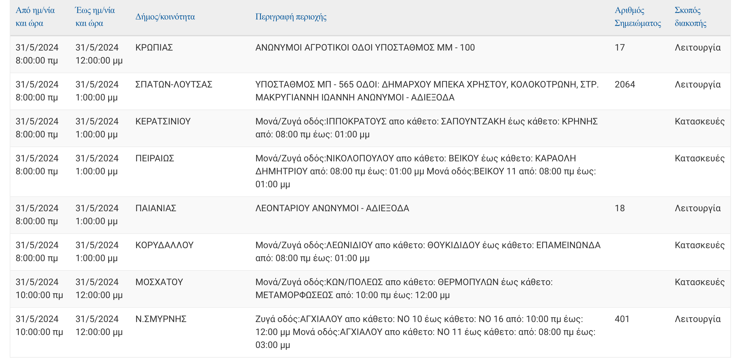Select the 'ΑΝΩΝΥΜΟΙ ΑΓΡΟΤΙΚΟΙ ΟΔΟΙ' area description

pyautogui.click(x=365, y=48)
